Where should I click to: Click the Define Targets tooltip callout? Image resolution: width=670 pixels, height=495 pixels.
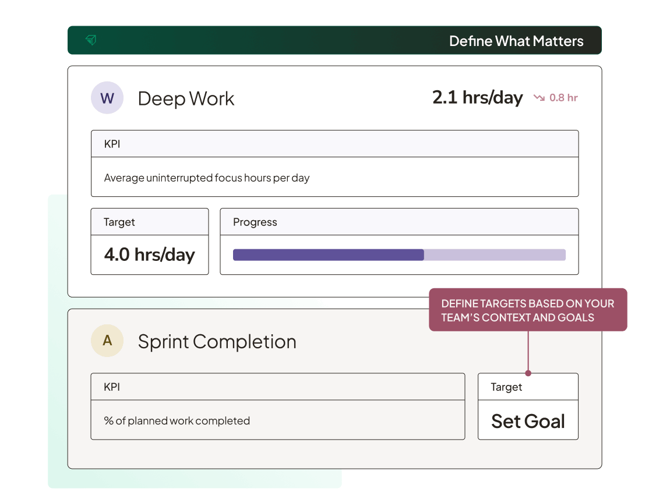click(x=527, y=310)
